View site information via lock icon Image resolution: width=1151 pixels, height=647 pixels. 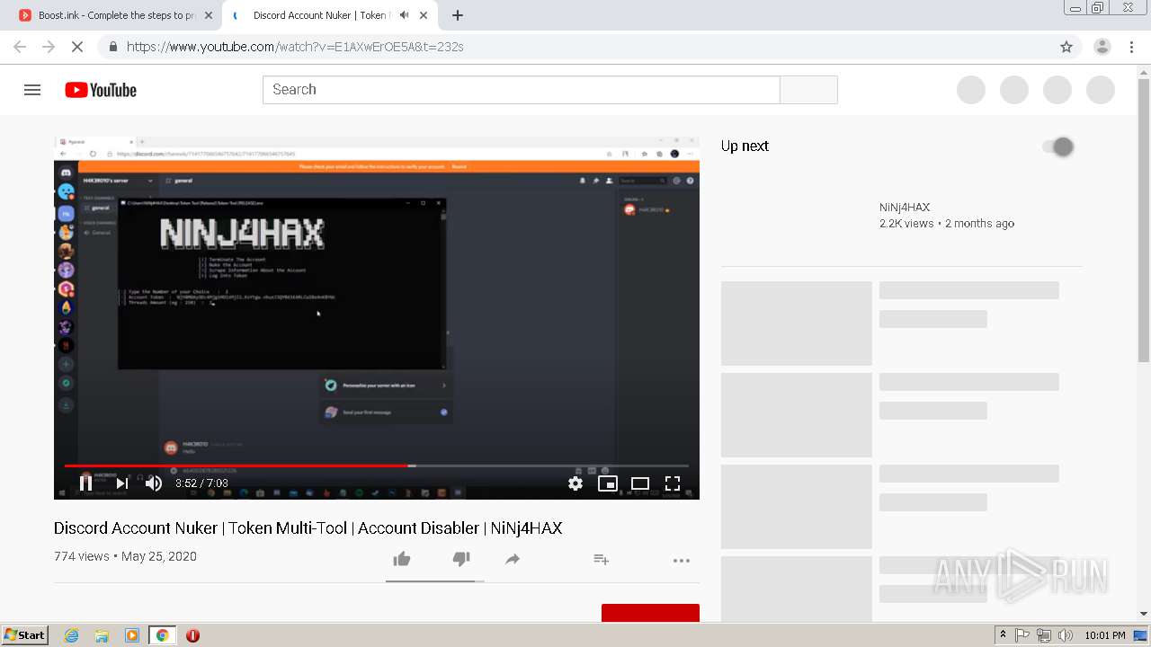coord(112,47)
